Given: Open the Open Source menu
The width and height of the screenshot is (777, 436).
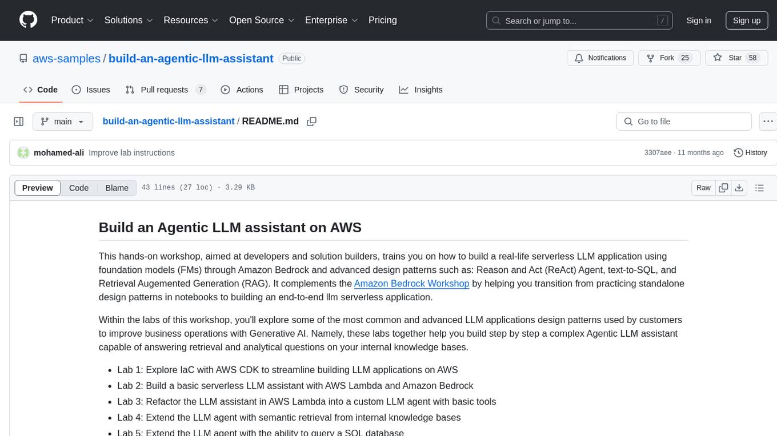Looking at the screenshot, I should coord(262,20).
